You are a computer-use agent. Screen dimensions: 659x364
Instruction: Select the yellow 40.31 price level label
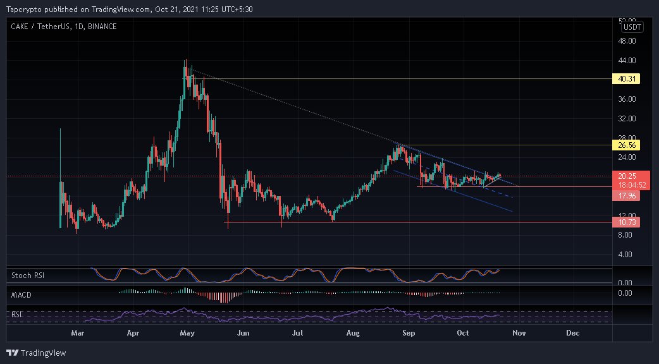tap(627, 78)
